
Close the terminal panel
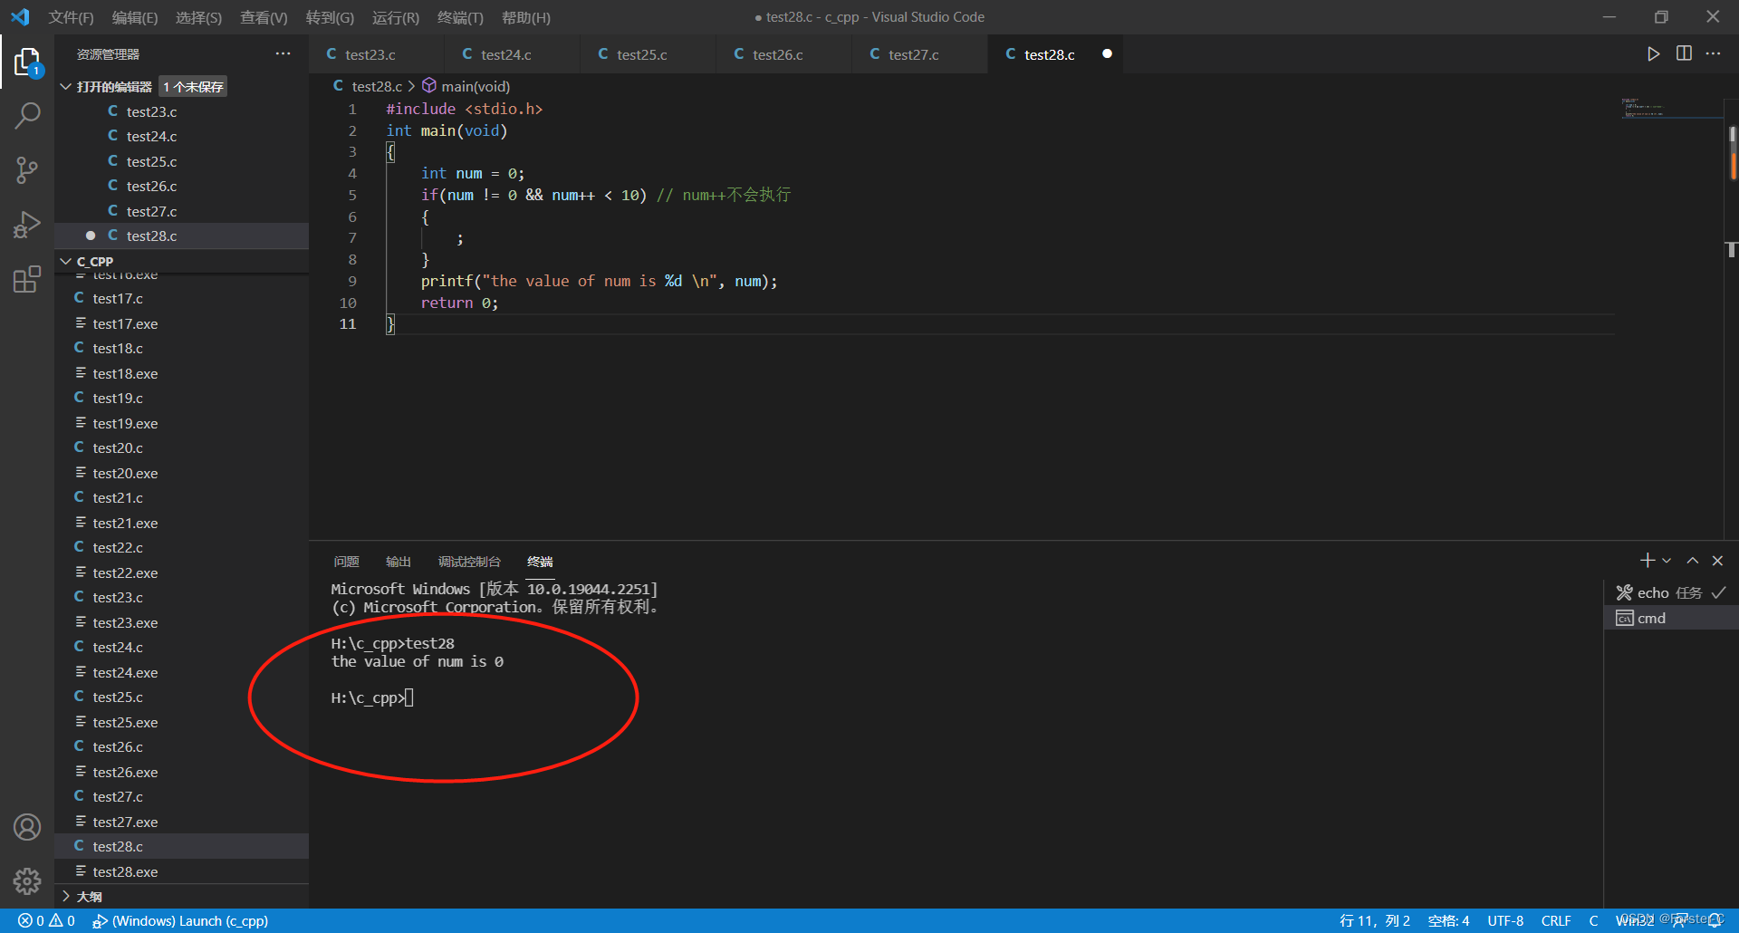[1717, 561]
